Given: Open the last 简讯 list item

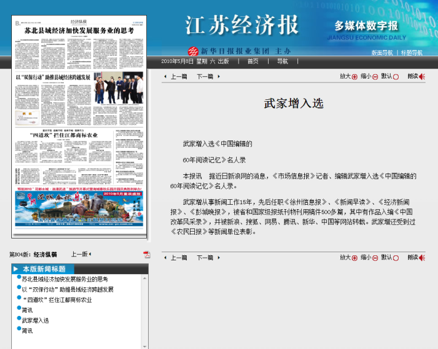Looking at the screenshot, I should point(27,331).
